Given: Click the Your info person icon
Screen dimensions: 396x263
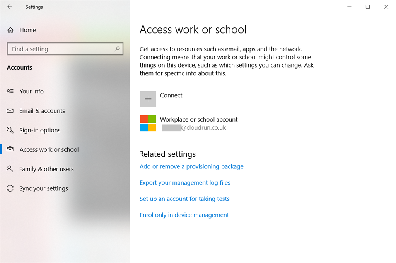Looking at the screenshot, I should (x=10, y=92).
